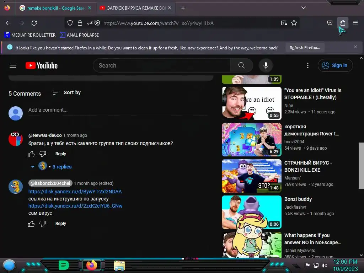Click the YouTube search magnifier button
This screenshot has width=364, height=273.
[241, 65]
